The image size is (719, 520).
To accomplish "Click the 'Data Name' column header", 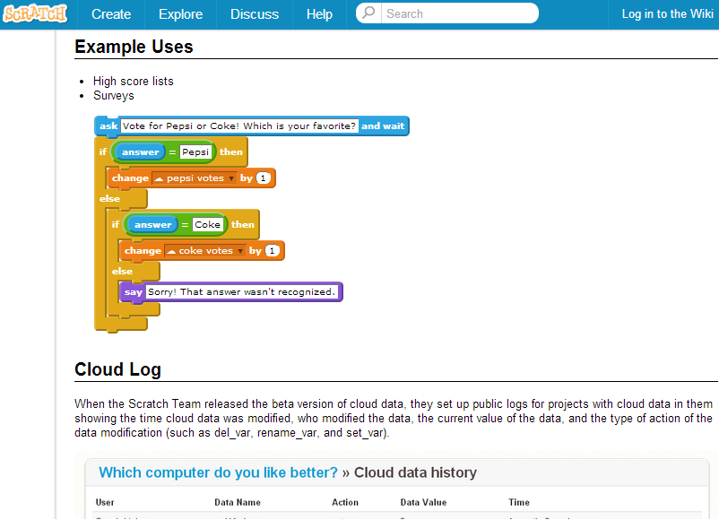I will click(238, 502).
